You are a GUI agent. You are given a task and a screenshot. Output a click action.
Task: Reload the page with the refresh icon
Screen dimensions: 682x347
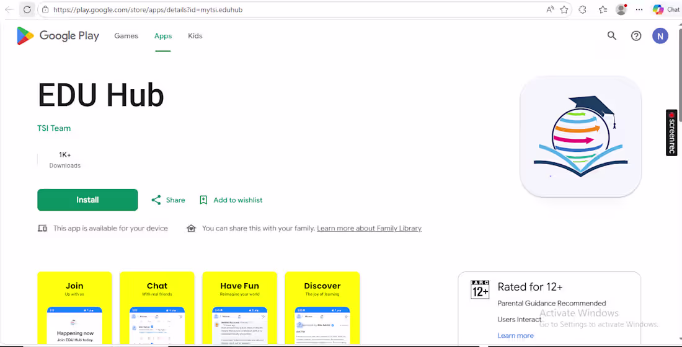tap(27, 9)
